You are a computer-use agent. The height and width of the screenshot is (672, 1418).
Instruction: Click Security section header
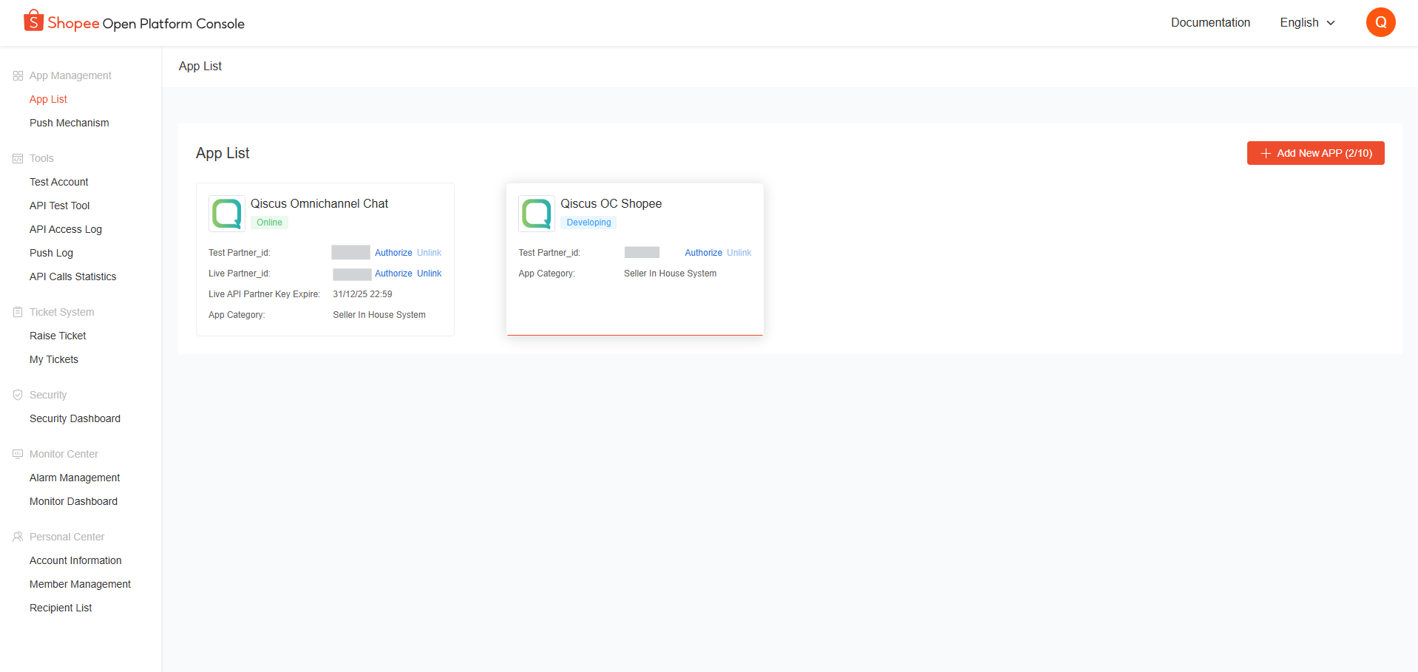(48, 396)
